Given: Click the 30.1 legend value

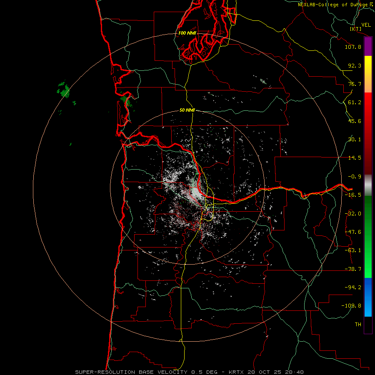Looking at the screenshot, I should (x=355, y=140).
